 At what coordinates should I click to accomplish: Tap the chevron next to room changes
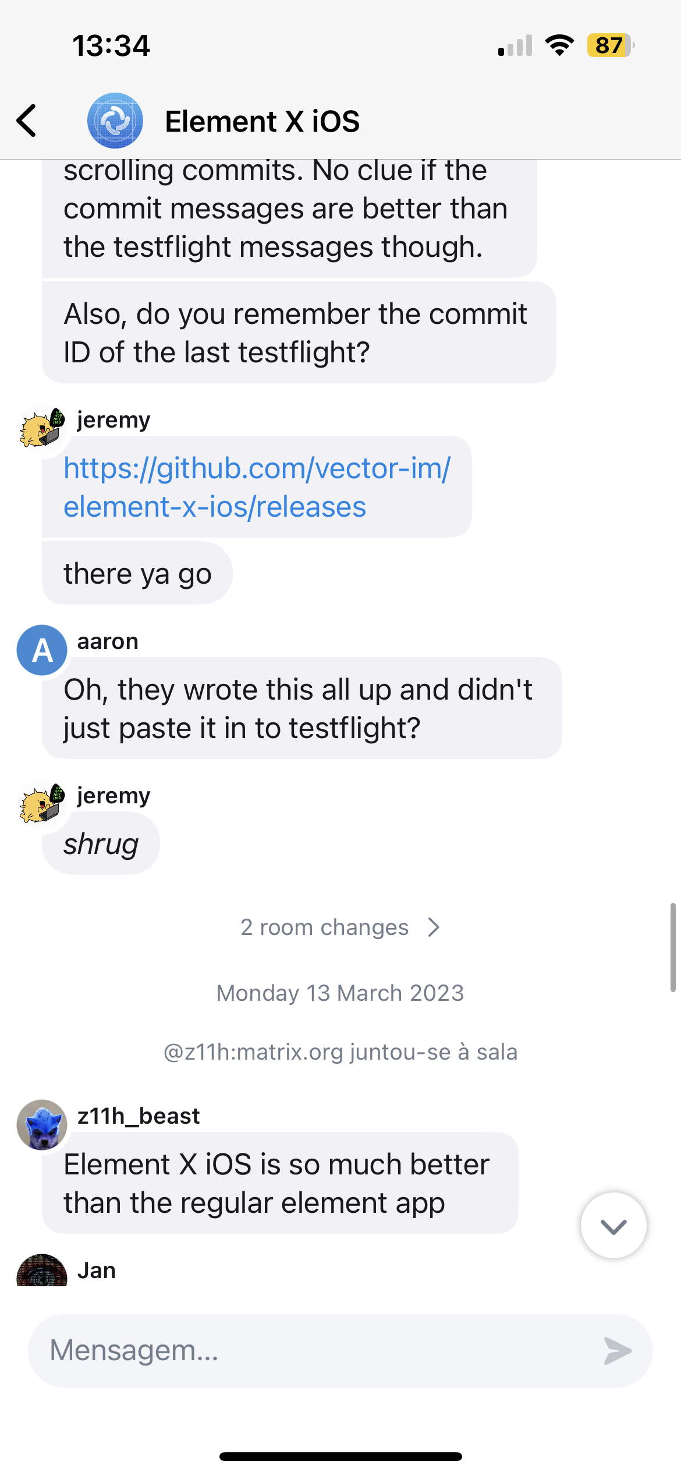pos(434,926)
